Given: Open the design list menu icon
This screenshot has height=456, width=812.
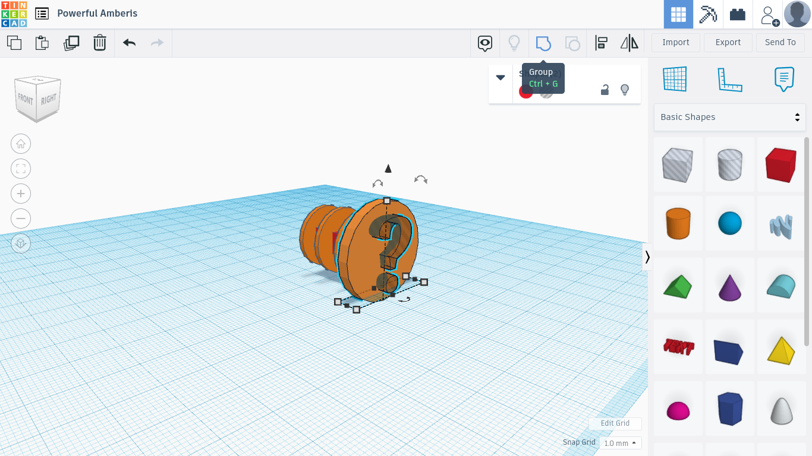Looking at the screenshot, I should point(42,14).
